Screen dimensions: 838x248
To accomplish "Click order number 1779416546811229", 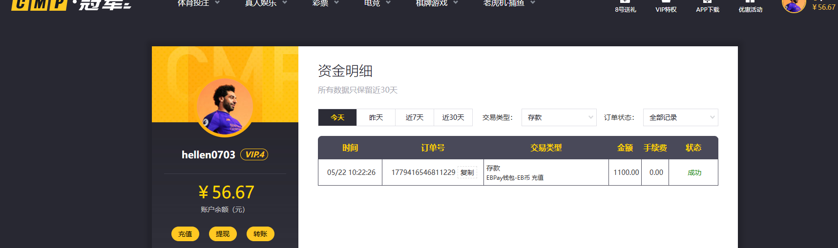I will point(423,172).
